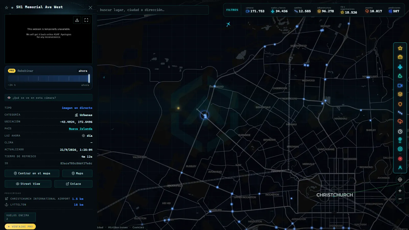The height and width of the screenshot is (230, 409).
Task: Close the SH1 Memorial Ave West panel
Action: (90, 8)
